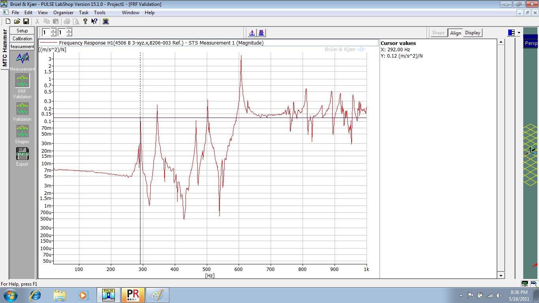Open the Windows Start menu
This screenshot has width=539, height=303.
coord(10,295)
